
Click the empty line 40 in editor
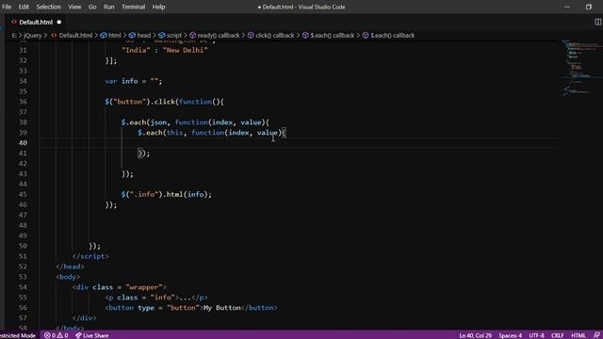pyautogui.click(x=298, y=143)
